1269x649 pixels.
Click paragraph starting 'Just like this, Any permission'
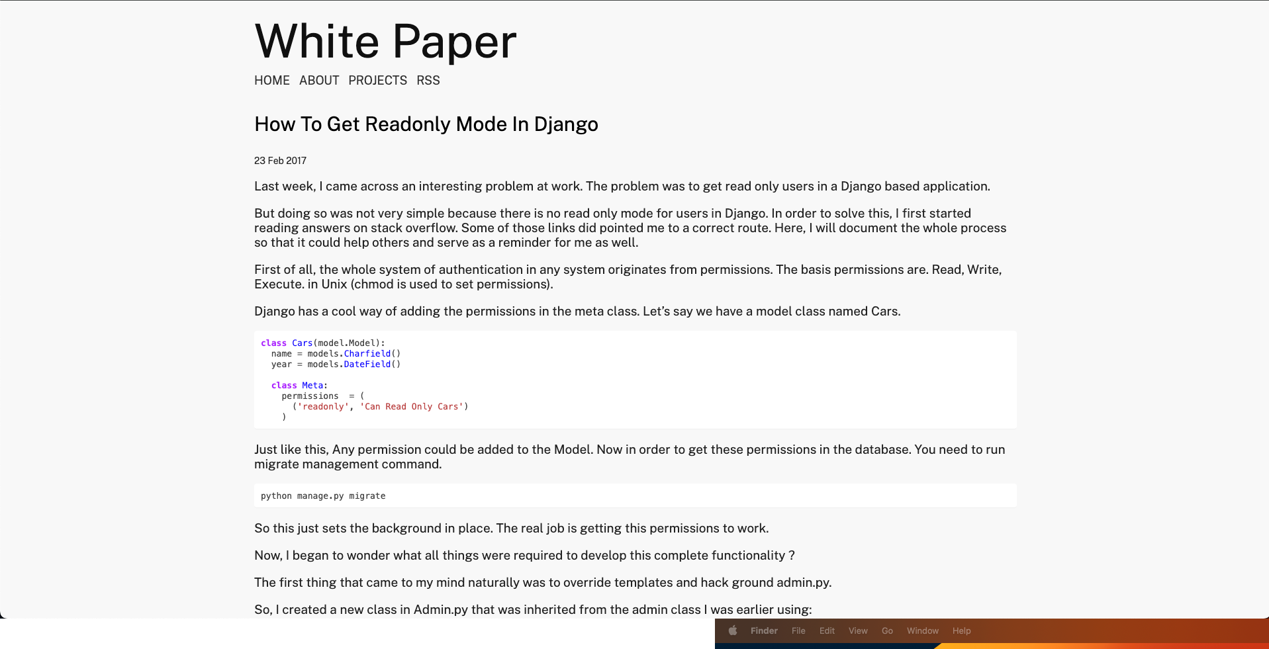point(630,457)
